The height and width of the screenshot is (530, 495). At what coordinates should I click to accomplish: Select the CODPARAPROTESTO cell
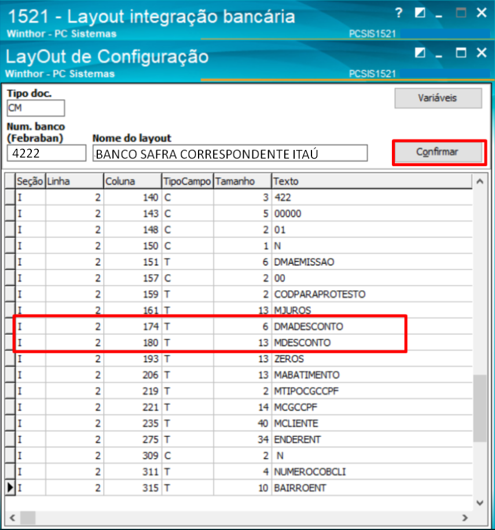coord(372,294)
